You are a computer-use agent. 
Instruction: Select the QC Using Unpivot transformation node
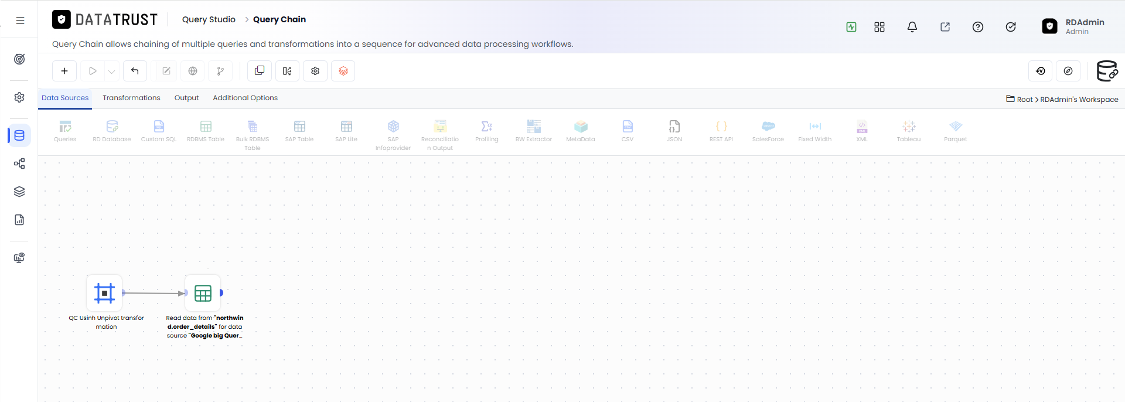(x=104, y=293)
